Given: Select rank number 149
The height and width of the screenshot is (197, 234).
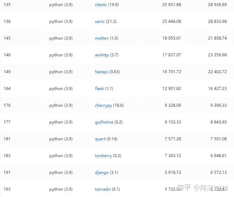Looking at the screenshot, I should (x=7, y=72).
